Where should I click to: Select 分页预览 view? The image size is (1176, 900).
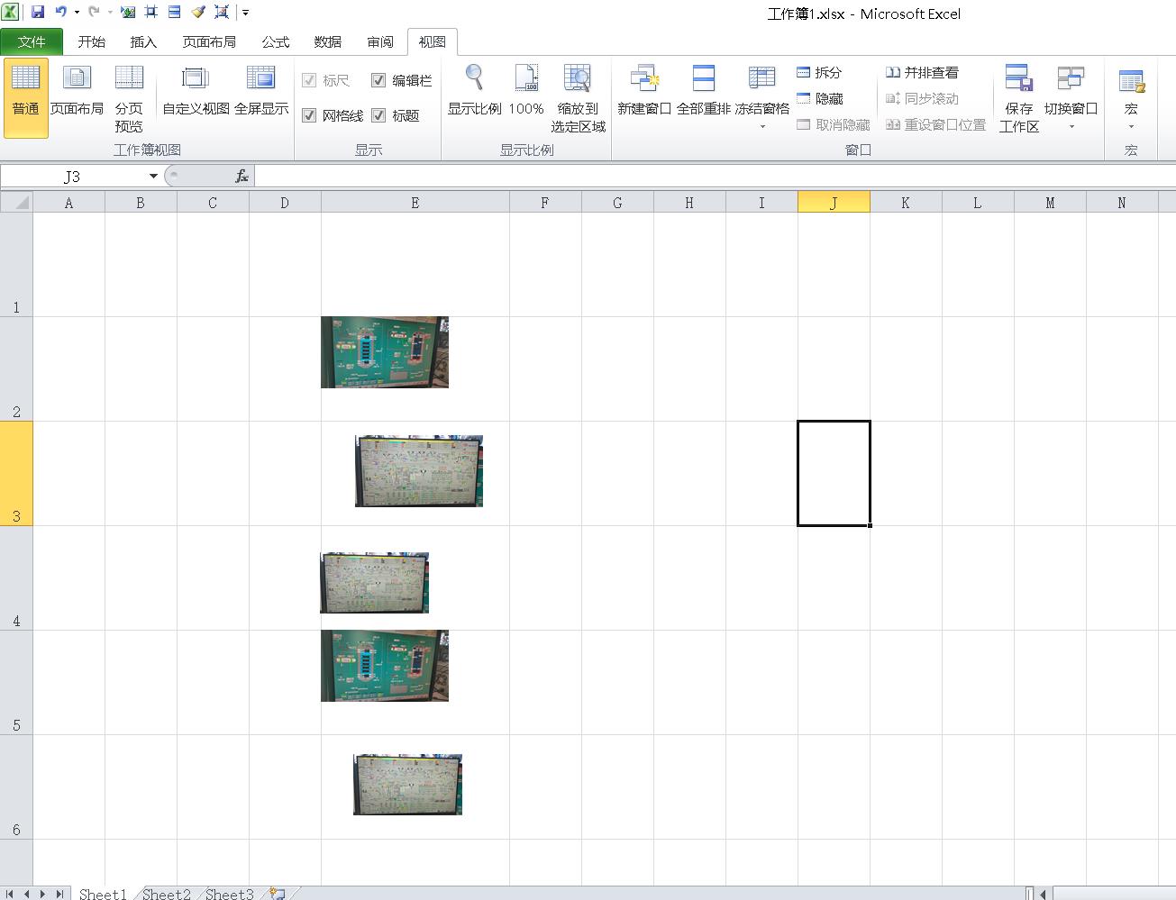(129, 97)
